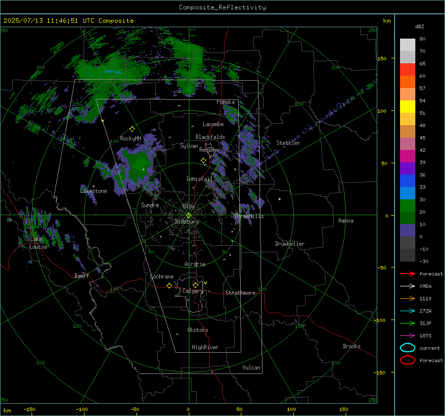Click the Calgary city label

(193, 291)
